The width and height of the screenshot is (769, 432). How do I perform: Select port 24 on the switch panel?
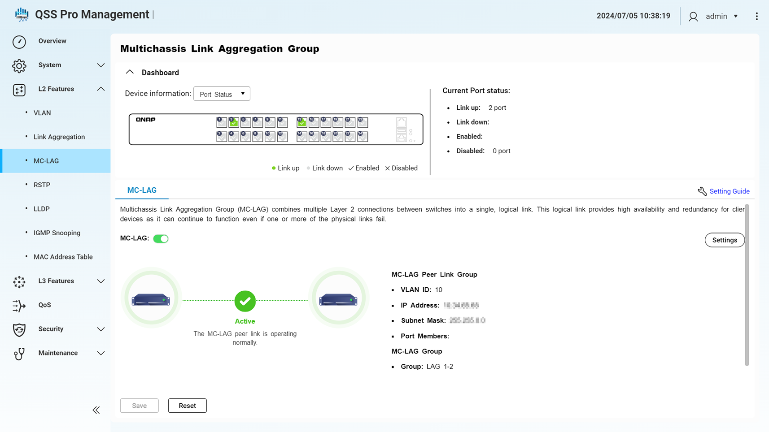[363, 137]
